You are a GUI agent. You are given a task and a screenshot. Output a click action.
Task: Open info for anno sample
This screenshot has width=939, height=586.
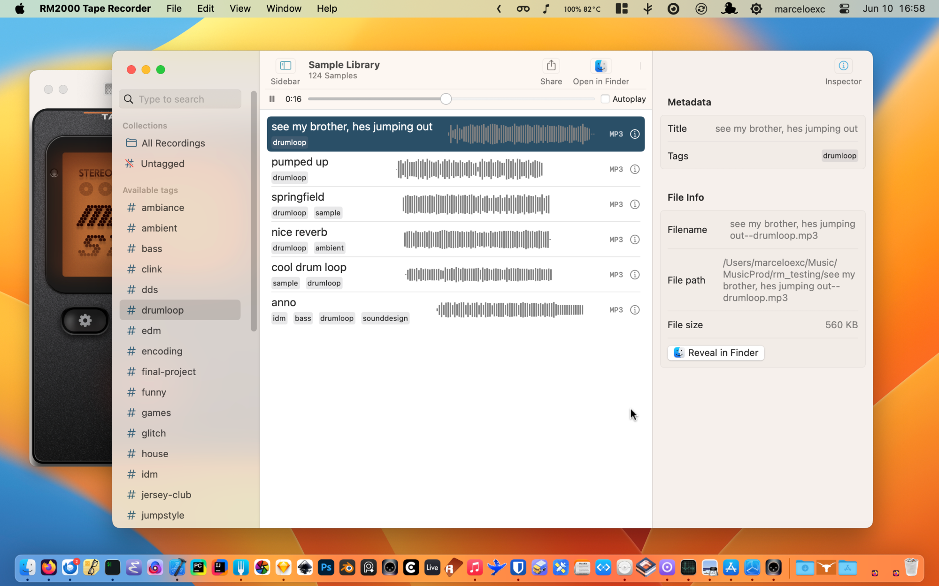tap(635, 310)
